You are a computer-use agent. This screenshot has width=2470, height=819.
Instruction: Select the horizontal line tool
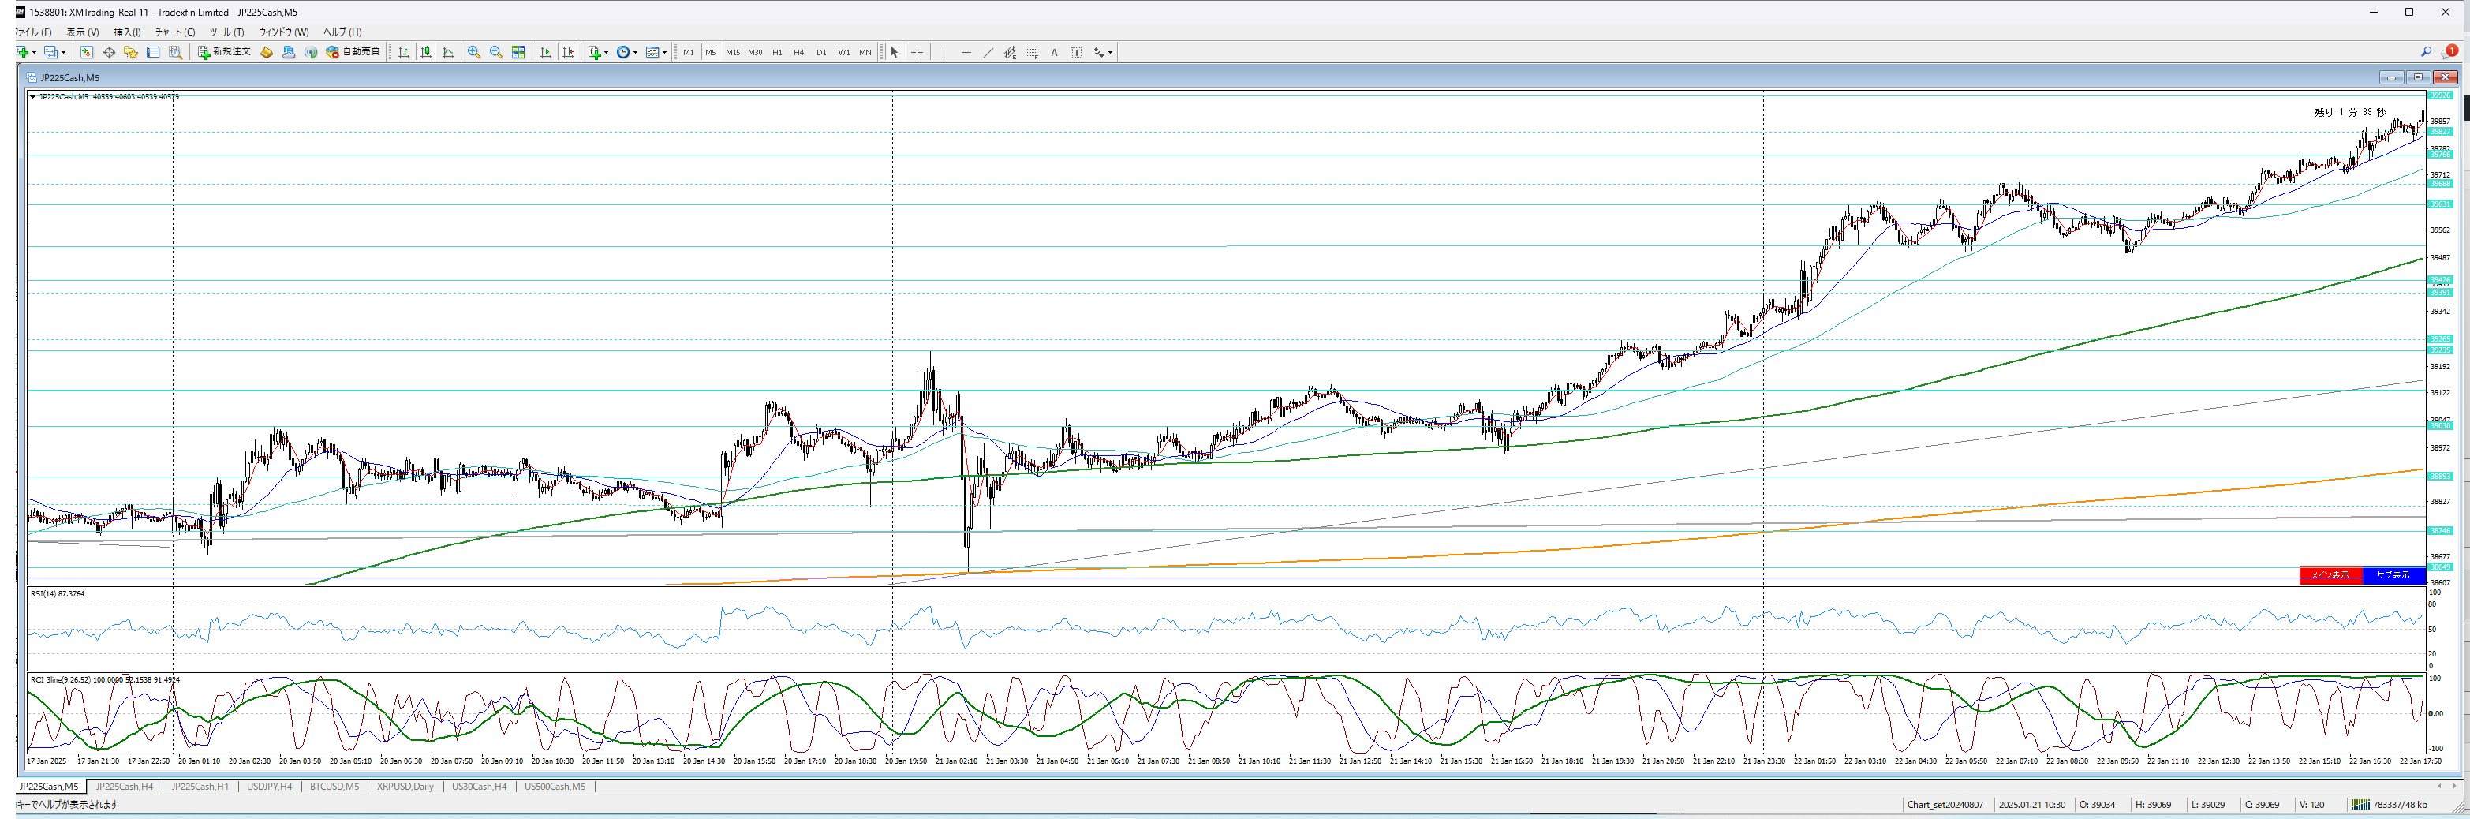(x=966, y=52)
